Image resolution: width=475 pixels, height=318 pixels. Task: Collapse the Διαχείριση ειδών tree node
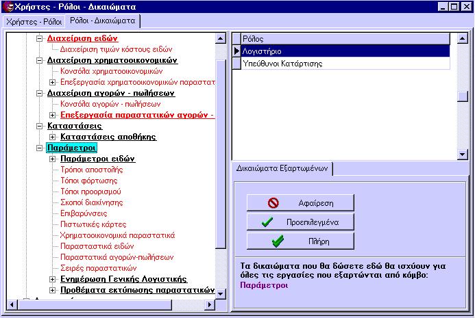tap(39, 38)
